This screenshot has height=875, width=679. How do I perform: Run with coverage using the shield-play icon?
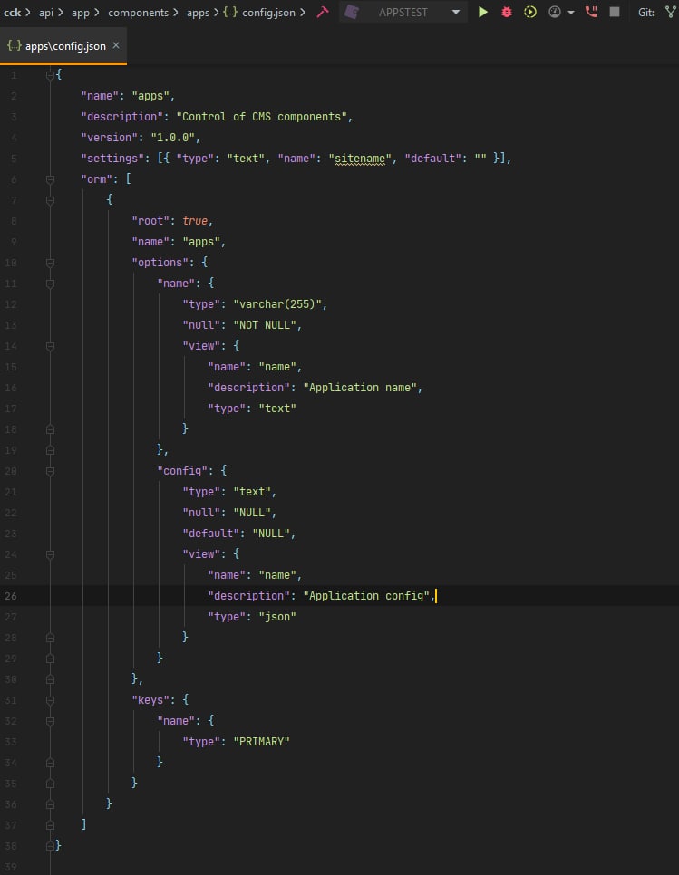530,12
